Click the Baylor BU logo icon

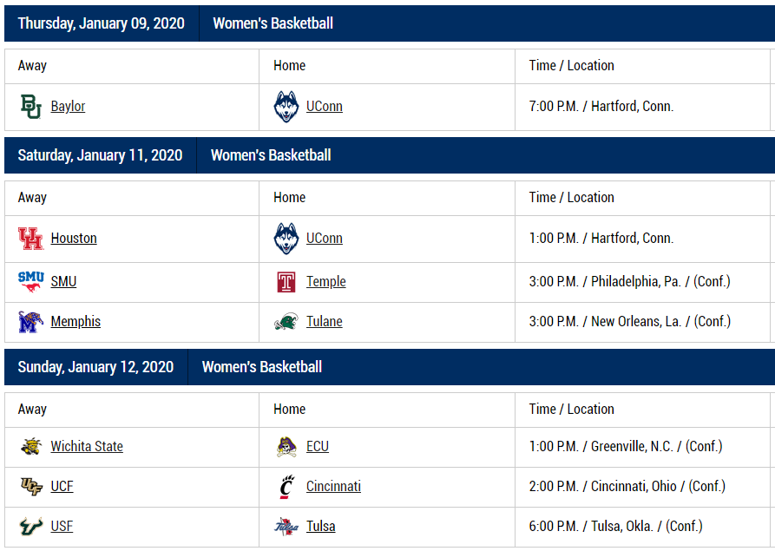30,106
